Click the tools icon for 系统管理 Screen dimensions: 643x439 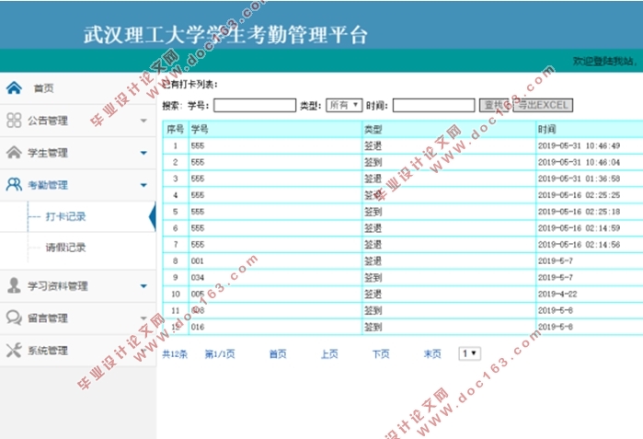click(x=14, y=350)
